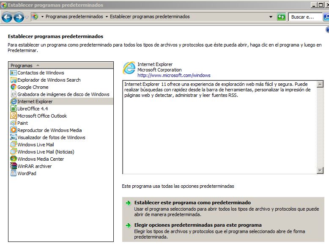
Task: Select Windows Live Mail text entry
Action: [x=36, y=145]
